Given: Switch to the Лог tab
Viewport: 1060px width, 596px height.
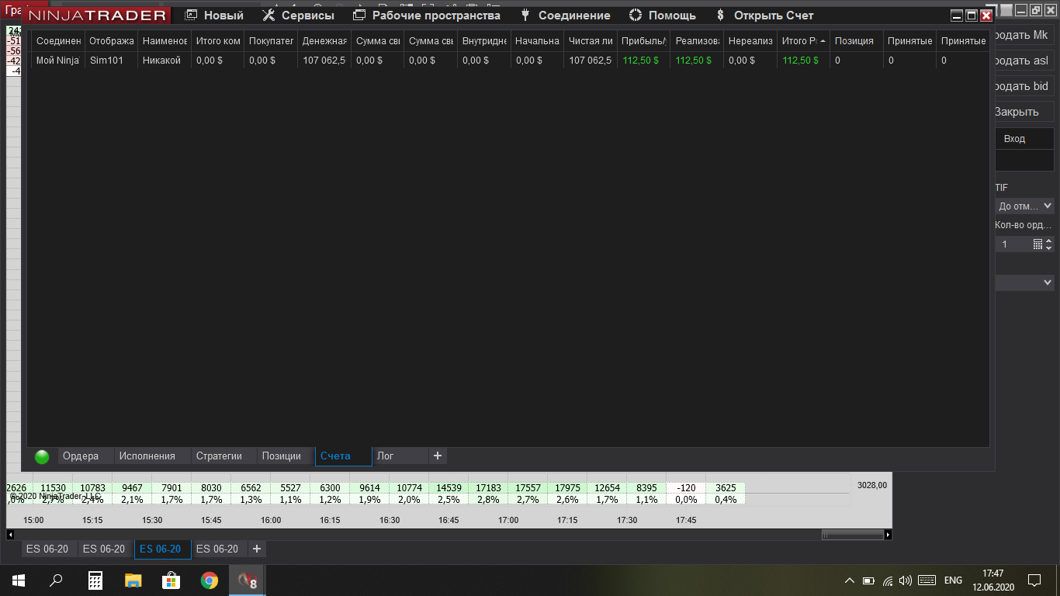Looking at the screenshot, I should 400,456.
